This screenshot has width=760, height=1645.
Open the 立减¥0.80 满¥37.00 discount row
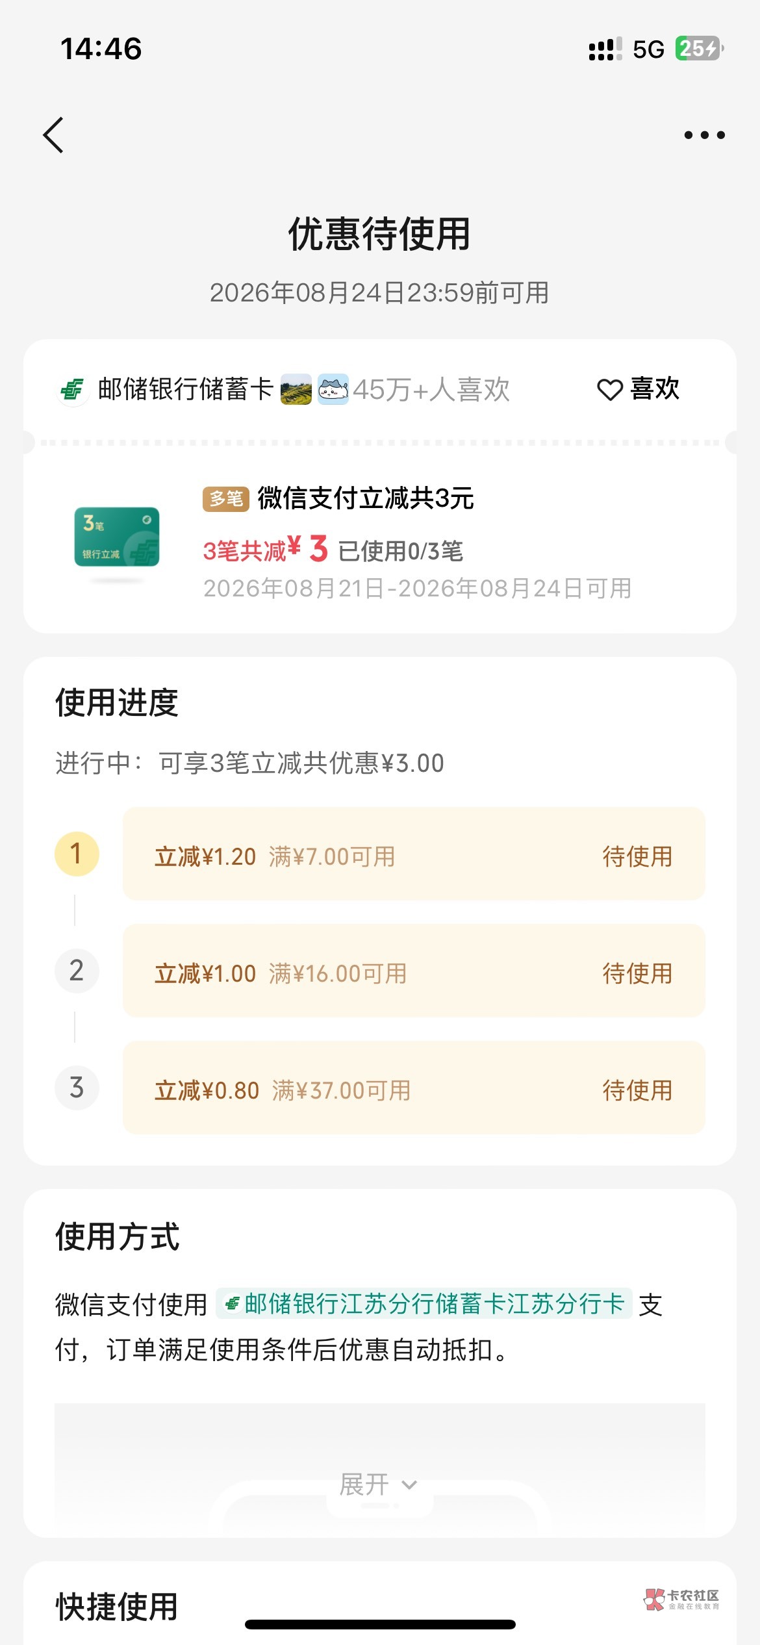(414, 1088)
